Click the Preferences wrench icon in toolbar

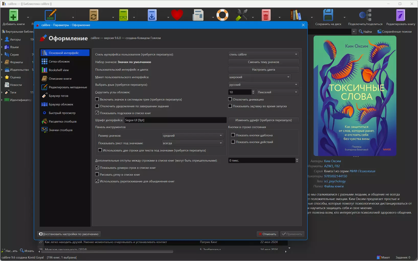pyautogui.click(x=241, y=15)
